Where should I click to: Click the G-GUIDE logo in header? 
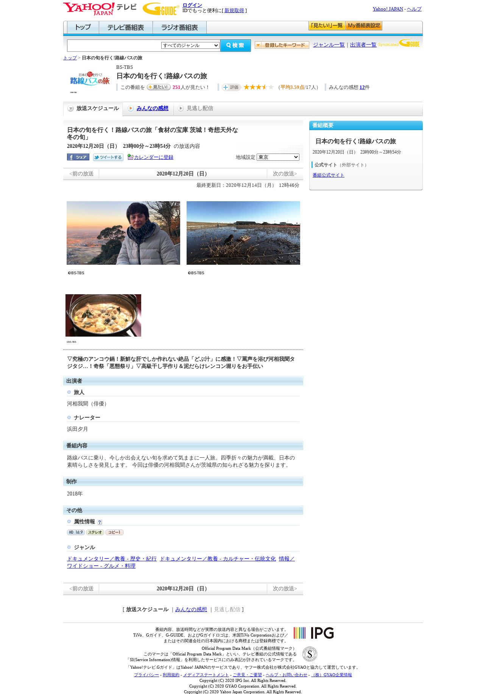click(x=161, y=9)
